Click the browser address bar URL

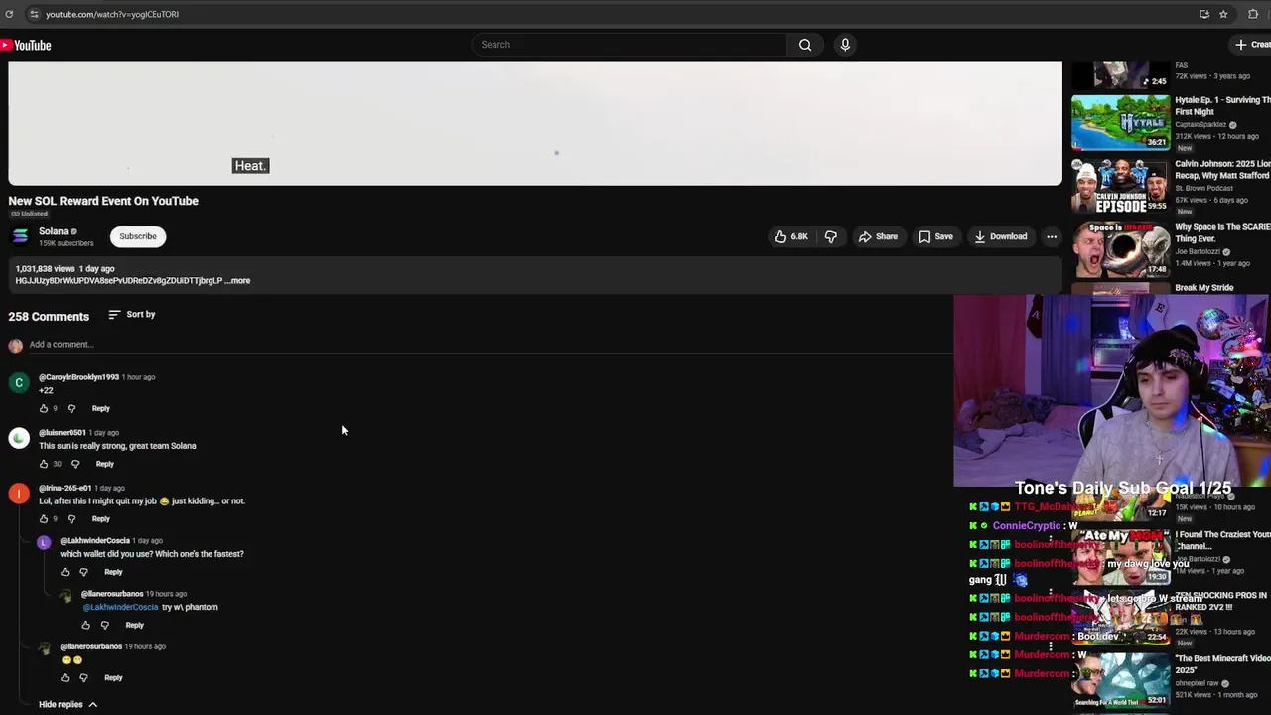pyautogui.click(x=112, y=14)
